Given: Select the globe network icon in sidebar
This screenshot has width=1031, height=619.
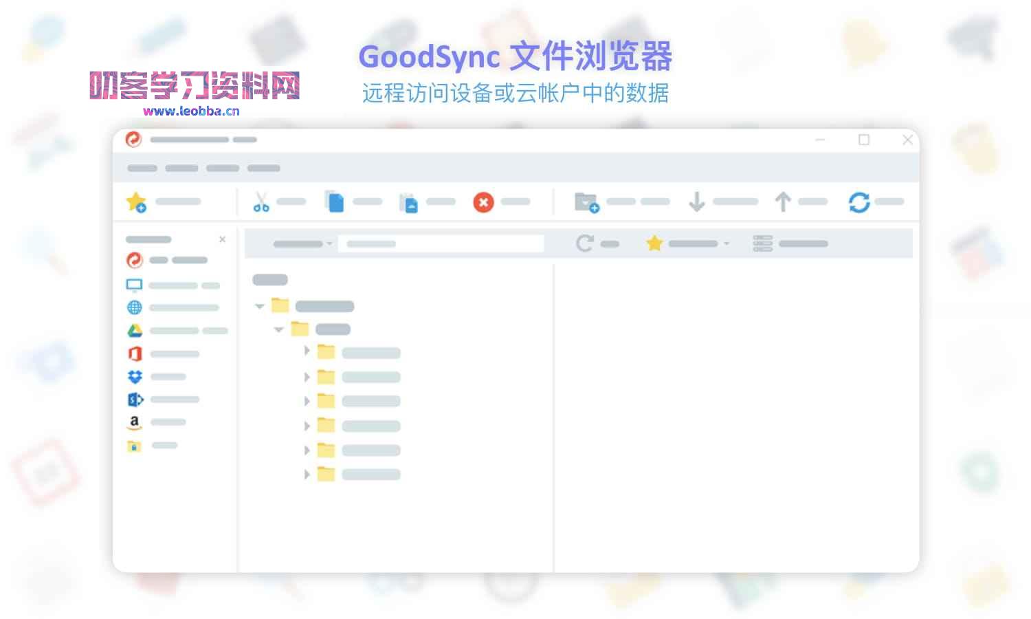Looking at the screenshot, I should [135, 307].
